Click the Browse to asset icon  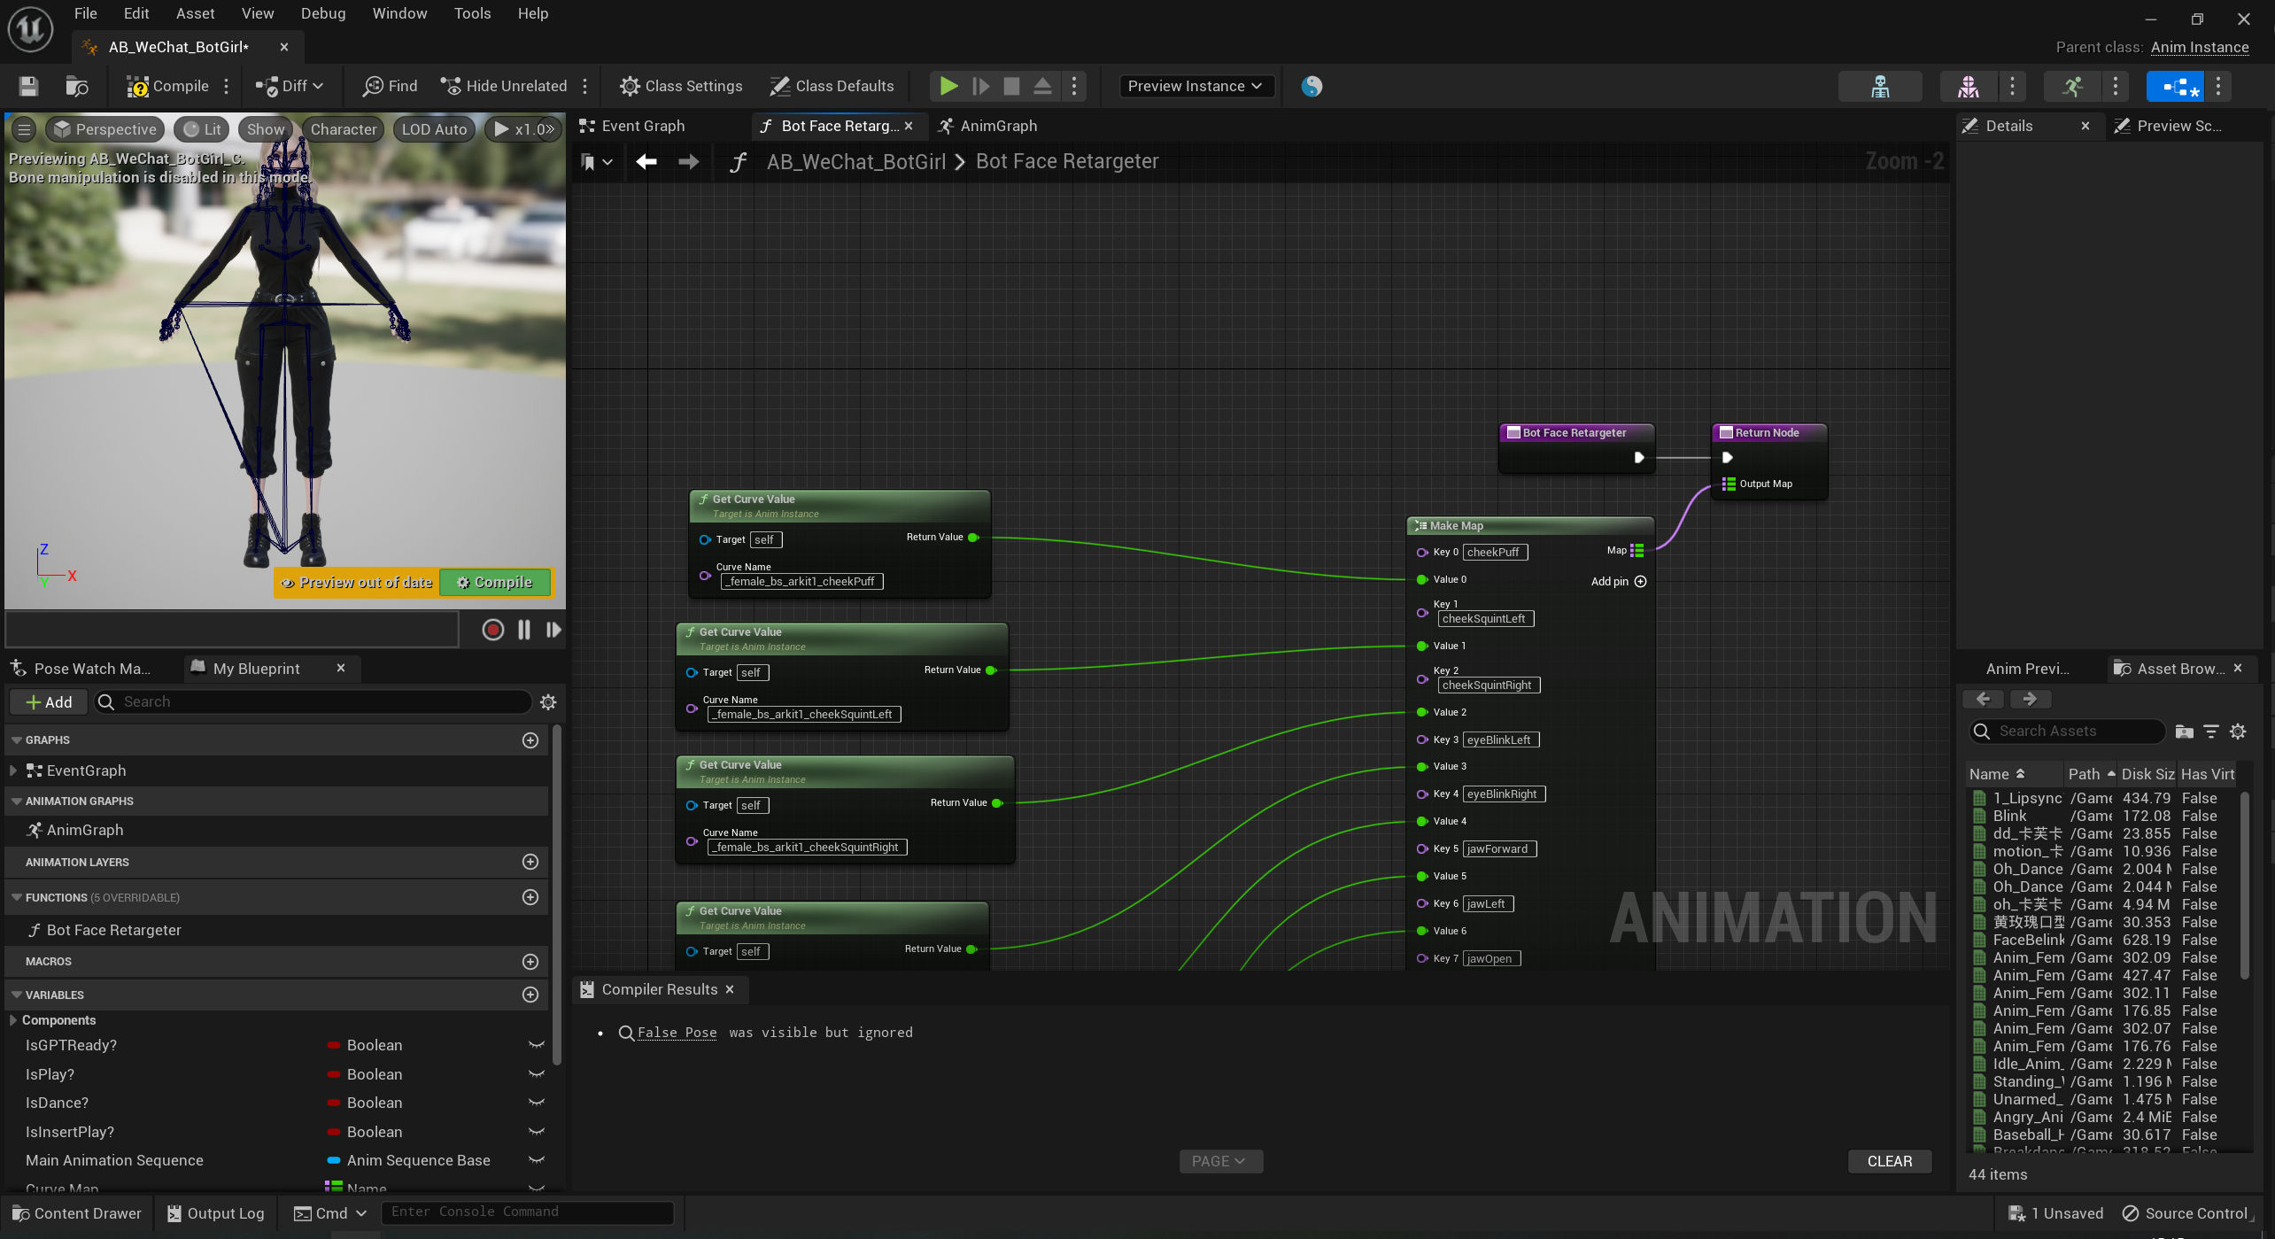pyautogui.click(x=77, y=86)
